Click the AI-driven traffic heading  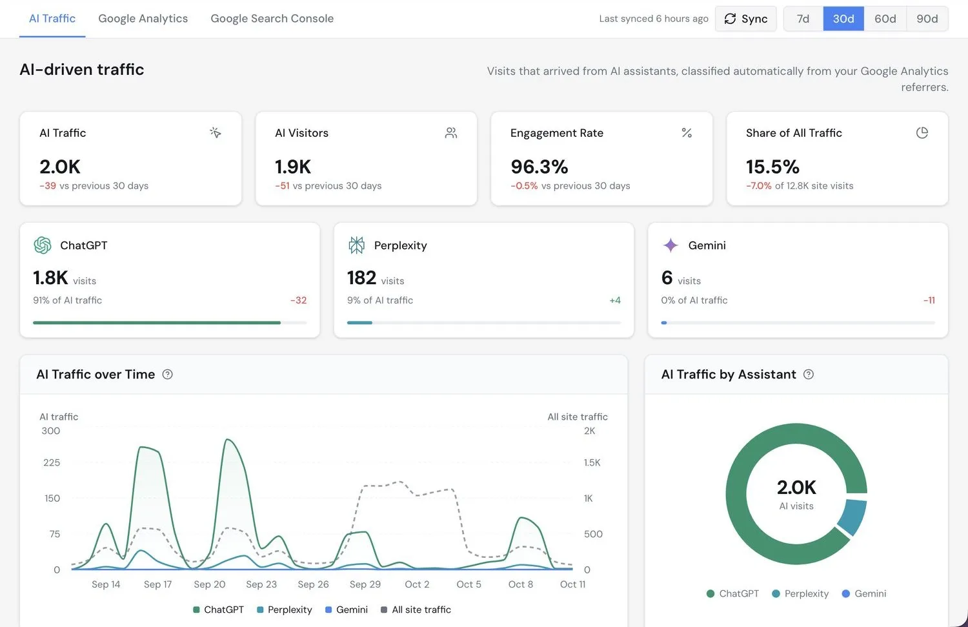pyautogui.click(x=82, y=69)
